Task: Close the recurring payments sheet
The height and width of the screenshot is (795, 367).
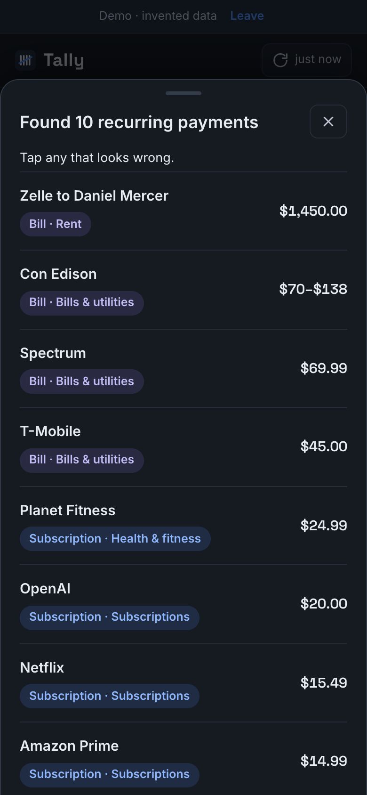Action: coord(328,122)
